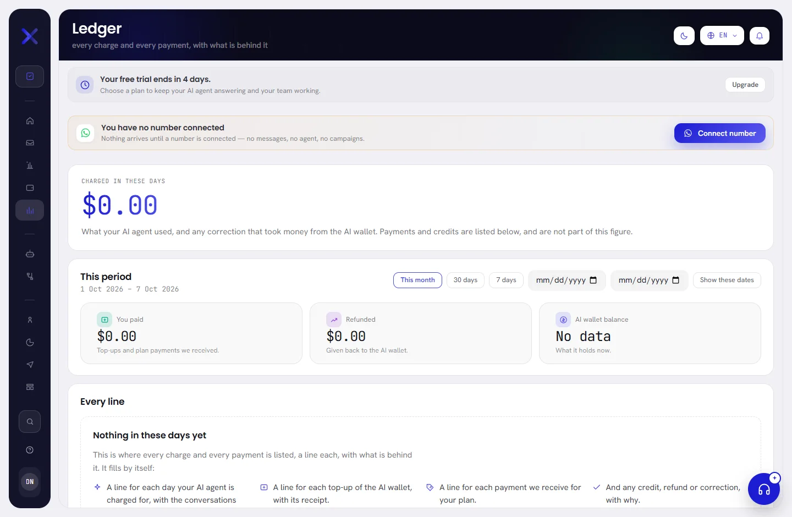Open the inbox icon in the sidebar
This screenshot has height=517, width=792.
[30, 143]
